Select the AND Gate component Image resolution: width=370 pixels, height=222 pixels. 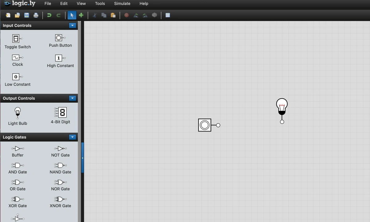point(18,168)
